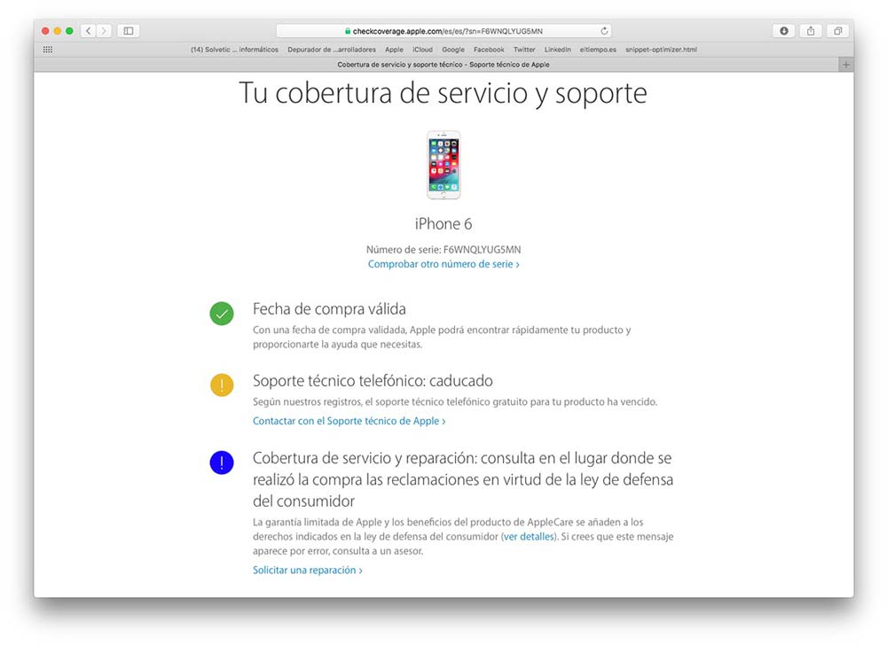Open the Apple bookmark
Image resolution: width=887 pixels, height=645 pixels.
coord(395,50)
